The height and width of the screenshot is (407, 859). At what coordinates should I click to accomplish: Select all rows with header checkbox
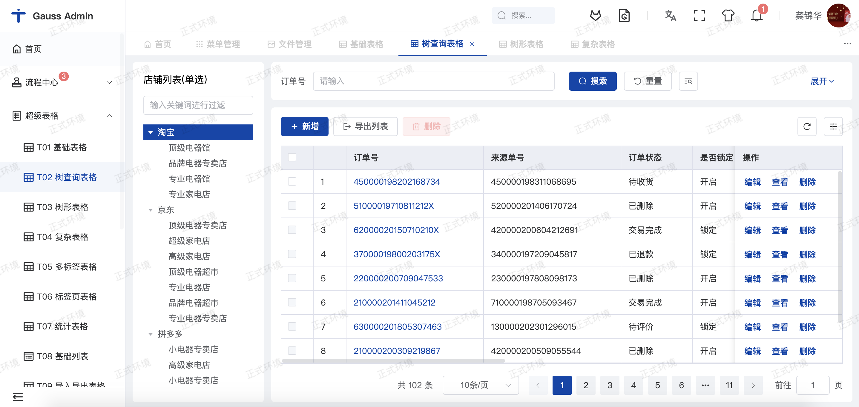(292, 157)
